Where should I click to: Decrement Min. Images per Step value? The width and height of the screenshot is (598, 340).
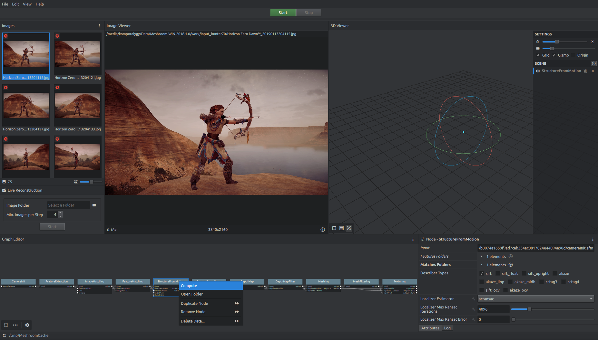[60, 216]
